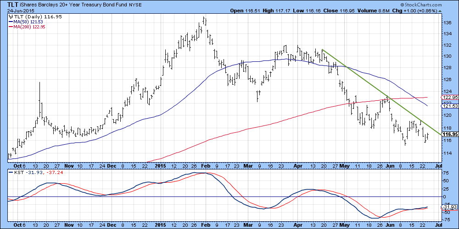Click the TLT ticker symbol title
The height and width of the screenshot is (229, 459).
[x=13, y=5]
